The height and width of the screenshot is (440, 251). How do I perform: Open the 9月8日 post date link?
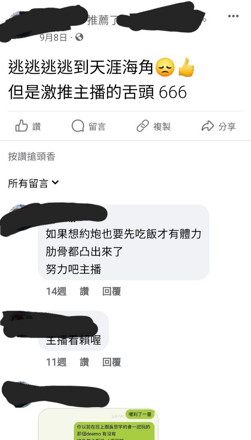coord(54,37)
